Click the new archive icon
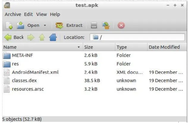The width and height of the screenshot is (189, 126). [x=9, y=25]
